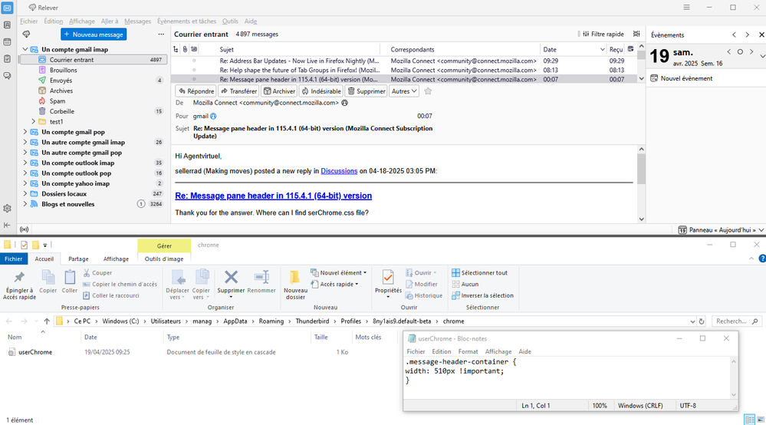Select Courrier entrant folder
The image size is (766, 425).
[93, 60]
